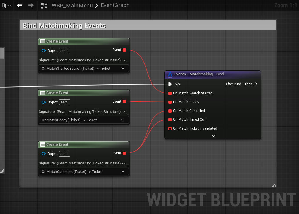Select WBP_MainMenu in the breadcrumb
The image size is (299, 214).
pos(72,5)
